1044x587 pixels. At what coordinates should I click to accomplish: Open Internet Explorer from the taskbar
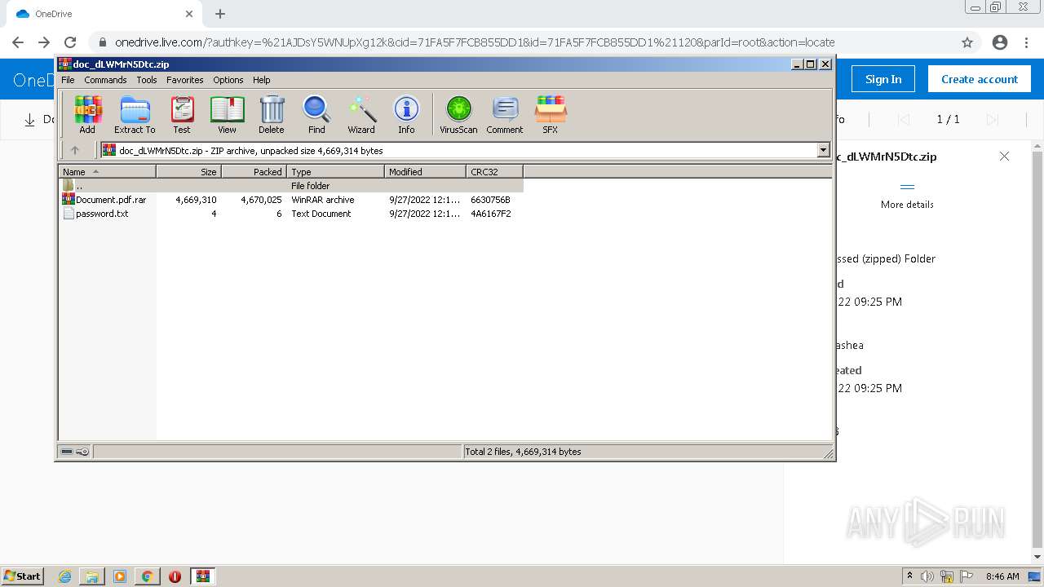65,576
